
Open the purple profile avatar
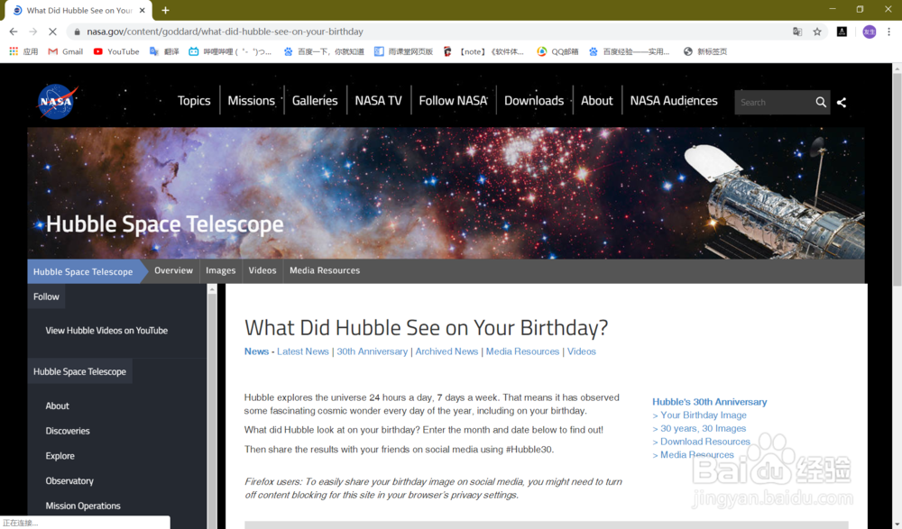(x=870, y=32)
